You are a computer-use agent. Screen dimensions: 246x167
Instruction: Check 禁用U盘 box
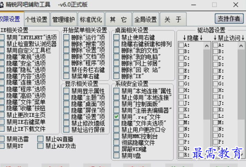coord(116,156)
